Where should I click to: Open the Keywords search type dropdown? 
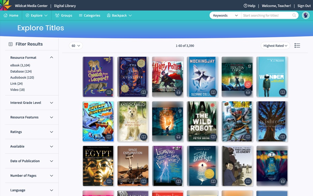pos(225,16)
